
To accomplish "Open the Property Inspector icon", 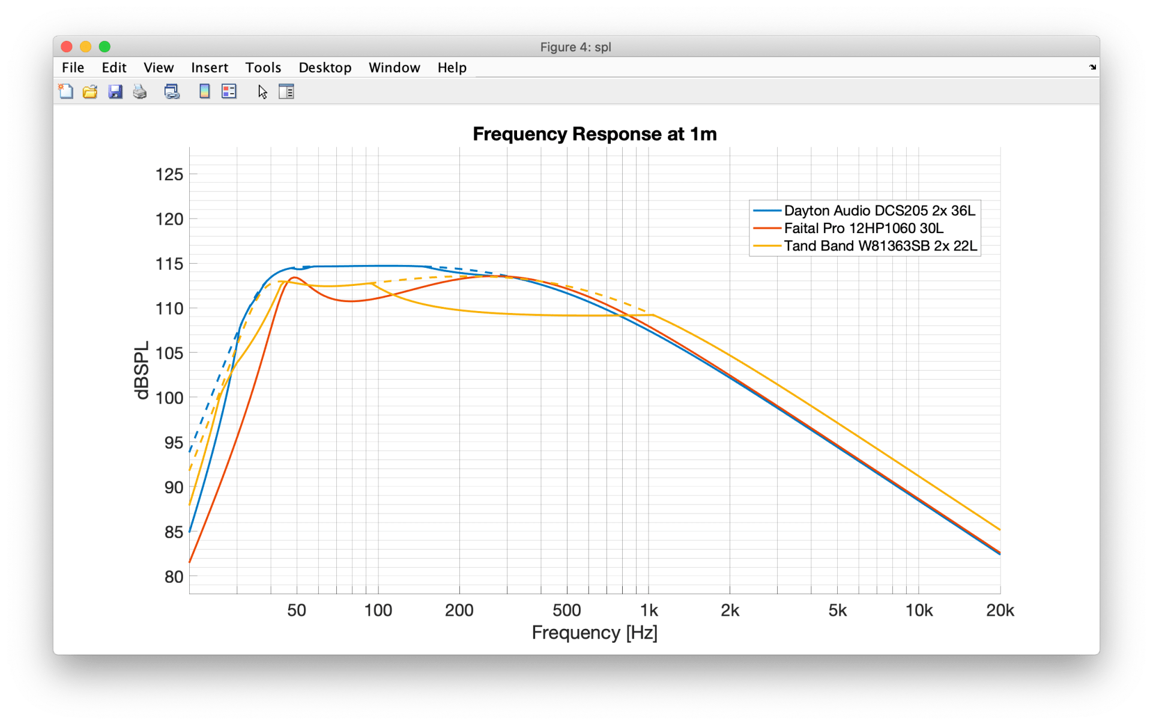I will click(286, 92).
